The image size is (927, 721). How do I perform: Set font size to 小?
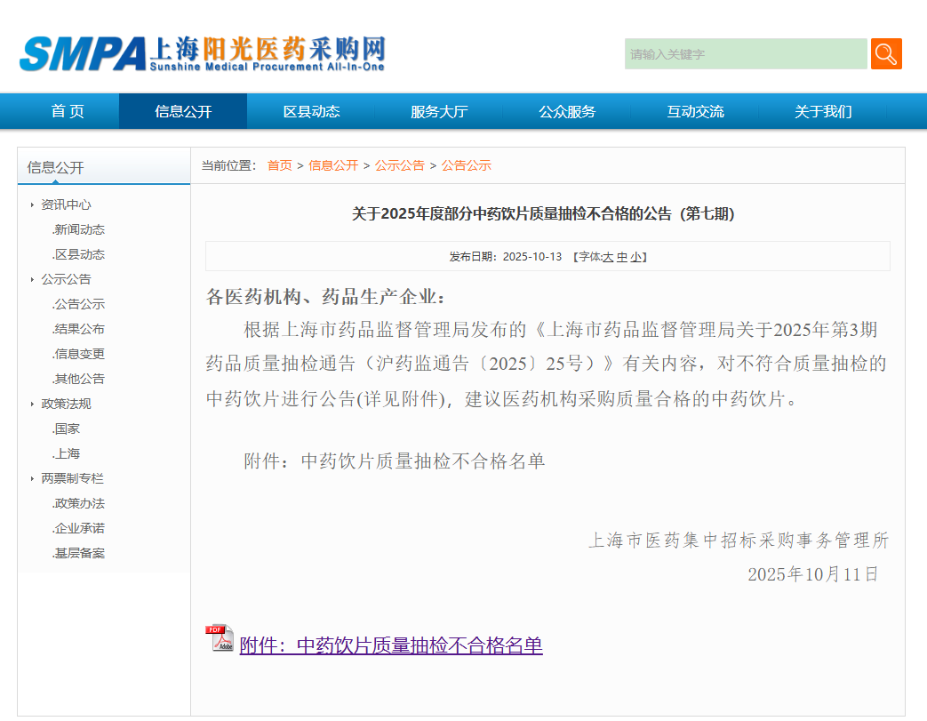[635, 257]
